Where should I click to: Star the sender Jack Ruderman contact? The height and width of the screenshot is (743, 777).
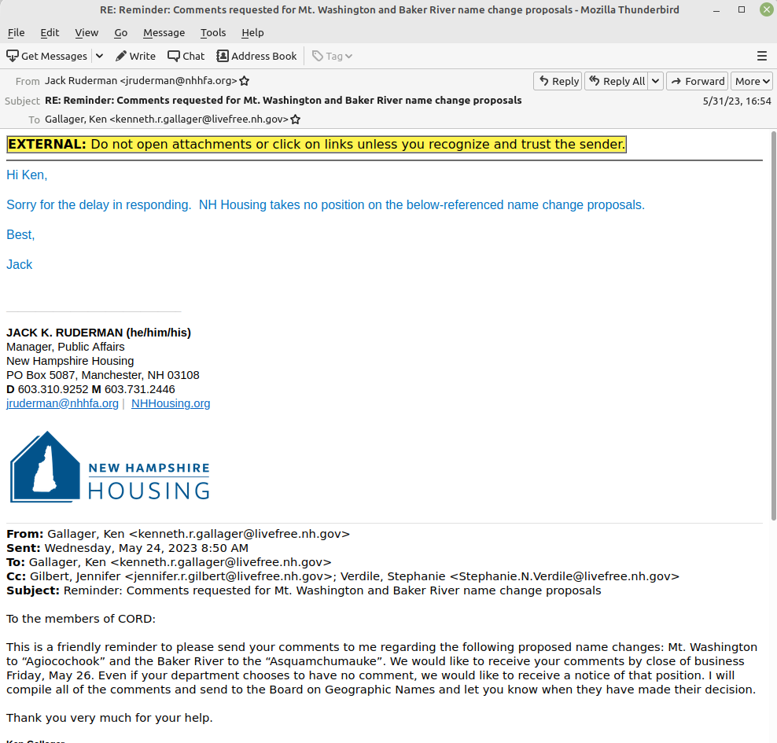click(x=245, y=81)
